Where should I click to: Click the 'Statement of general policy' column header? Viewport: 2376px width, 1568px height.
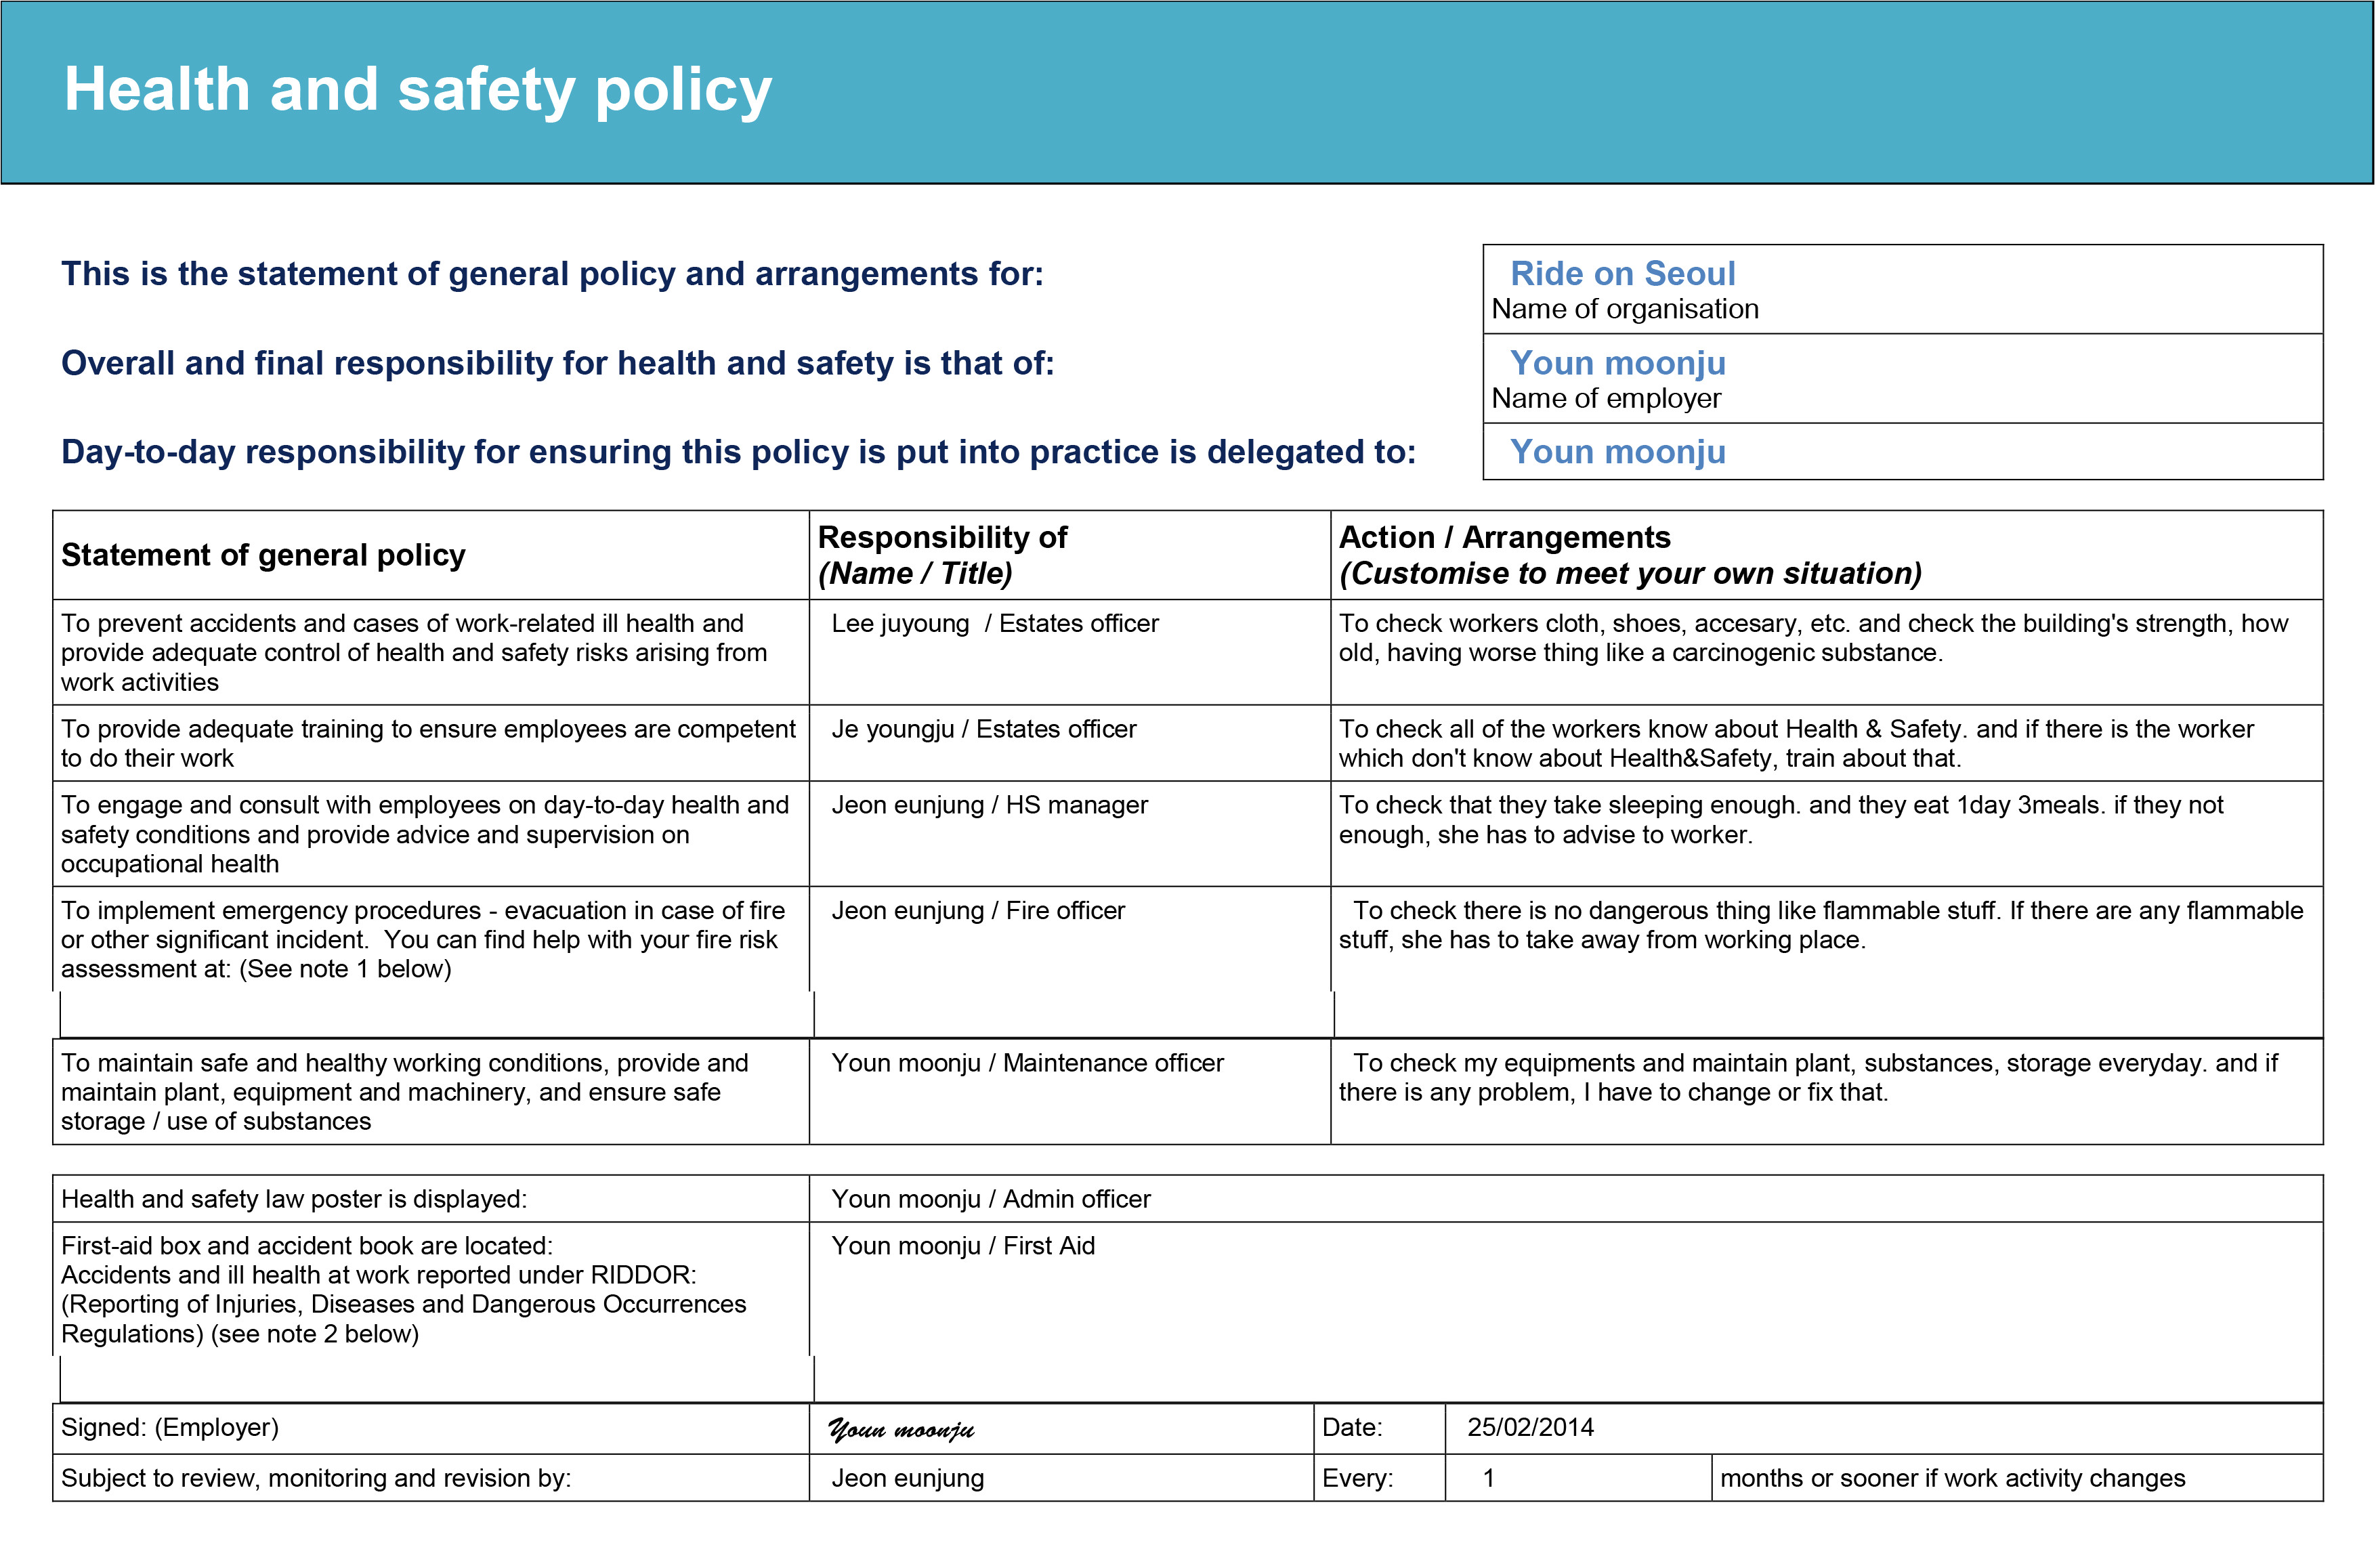pos(263,555)
